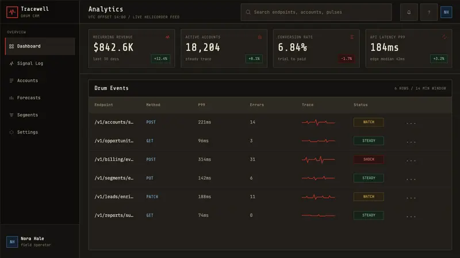Click the Tracewell pulse logo icon
460x258 pixels.
[x=12, y=12]
